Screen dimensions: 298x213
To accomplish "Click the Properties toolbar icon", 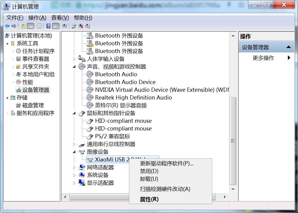I will tap(39, 26).
